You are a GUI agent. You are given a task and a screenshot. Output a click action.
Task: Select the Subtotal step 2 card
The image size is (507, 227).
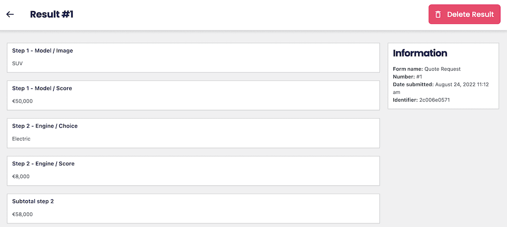[193, 209]
